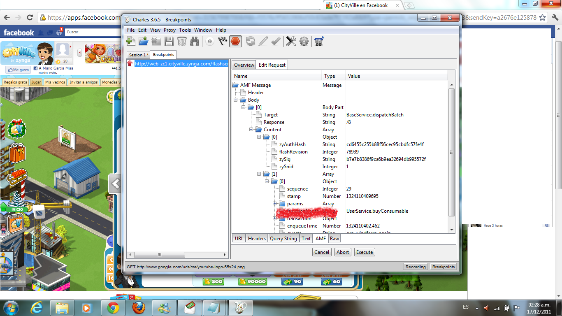Open Settings with the gear icon
Viewport: 562px width, 316px height.
304,41
